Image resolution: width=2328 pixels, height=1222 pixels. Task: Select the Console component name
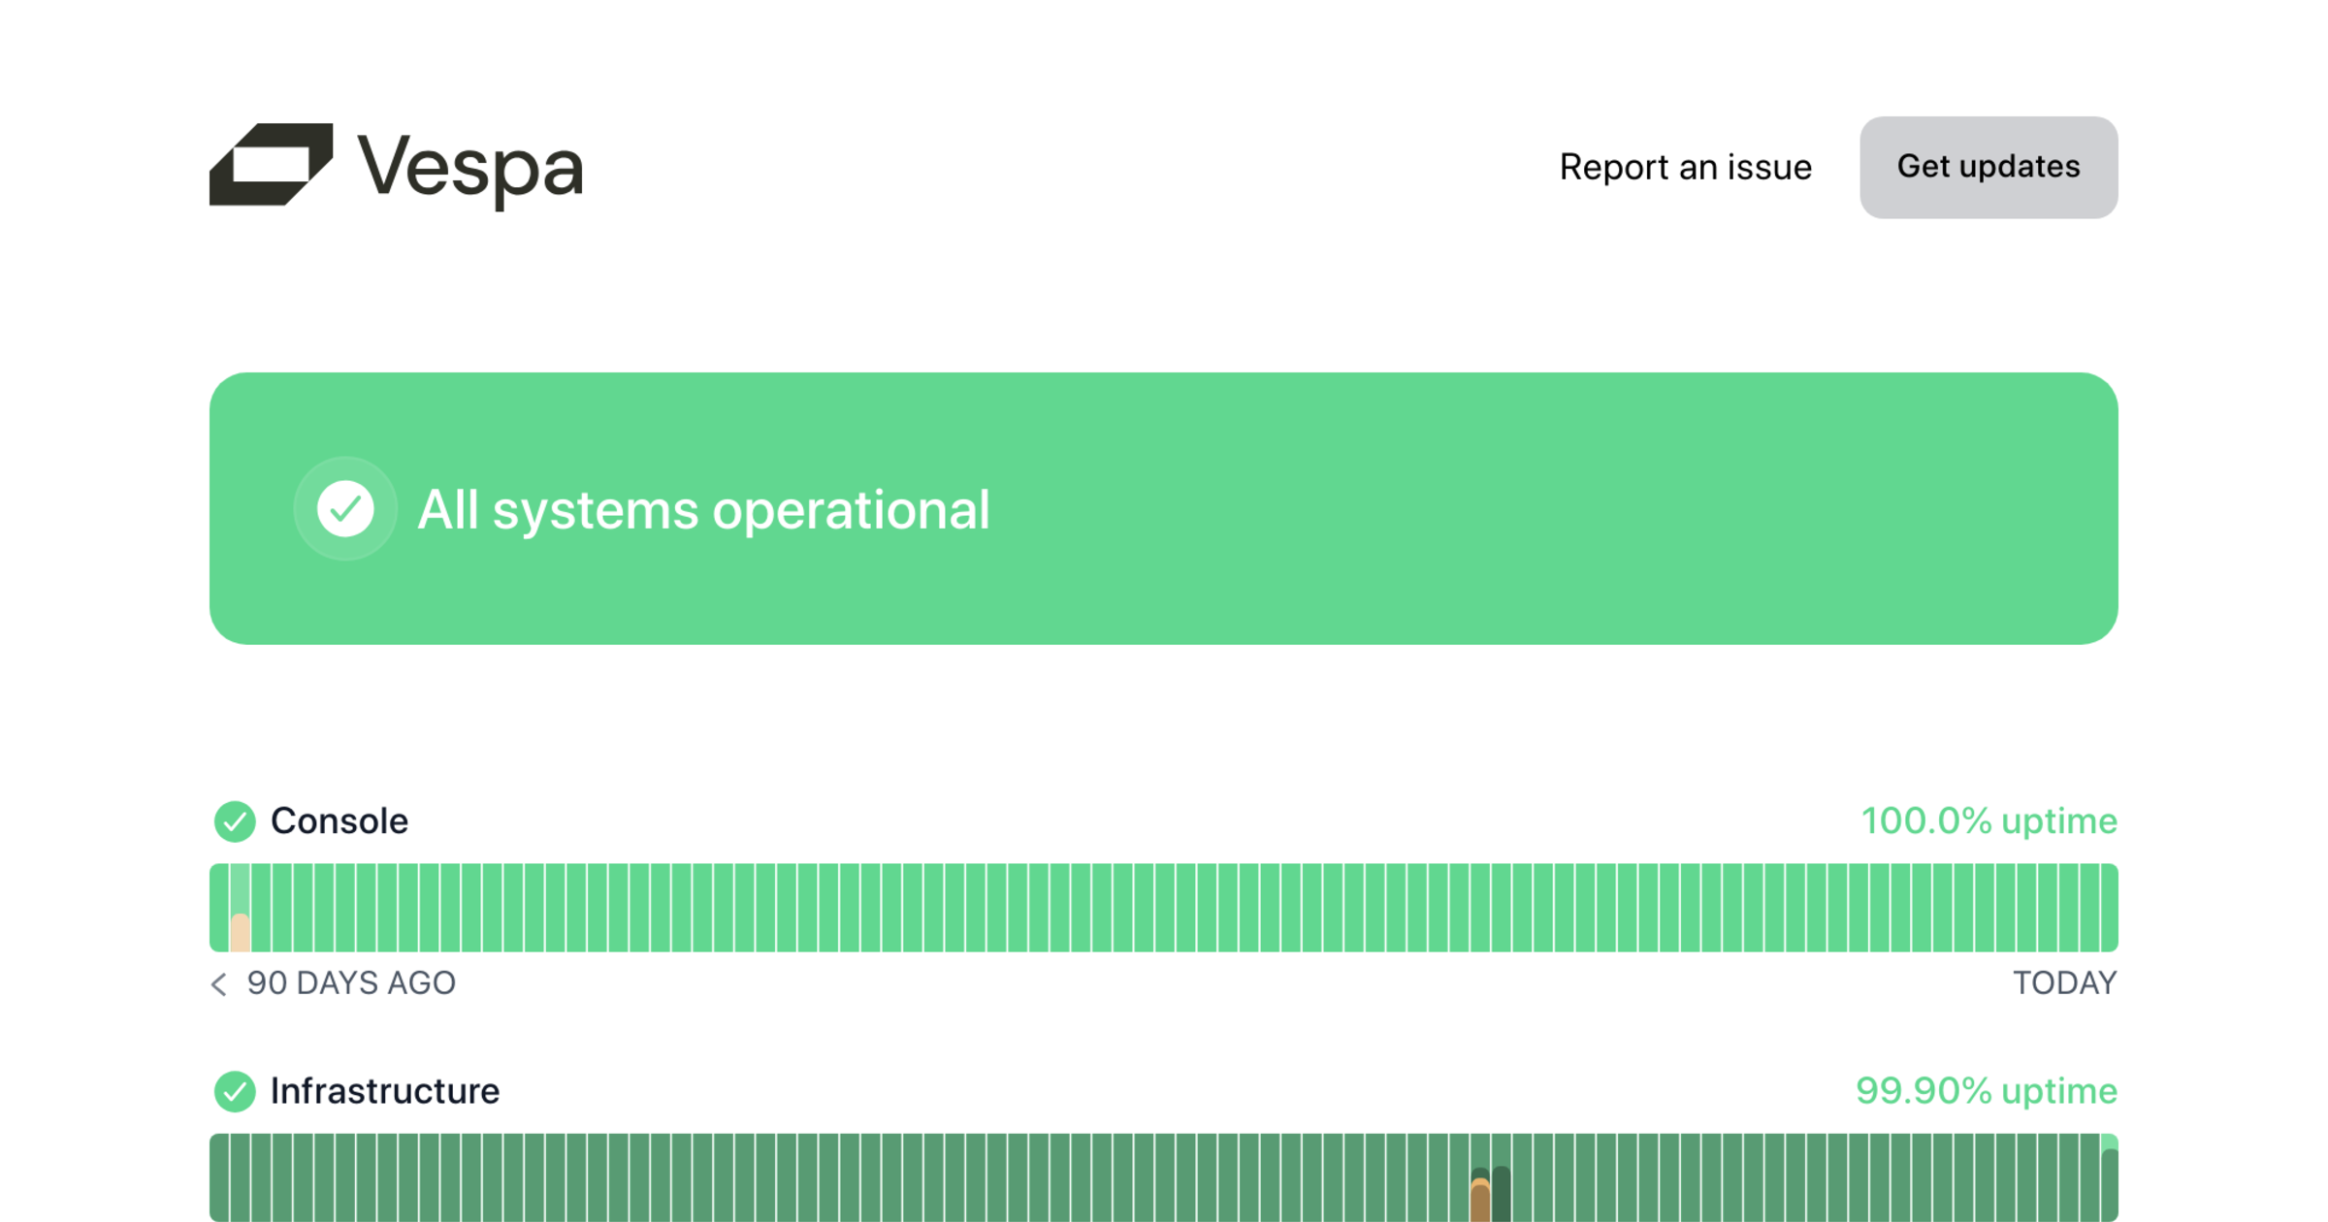tap(339, 821)
